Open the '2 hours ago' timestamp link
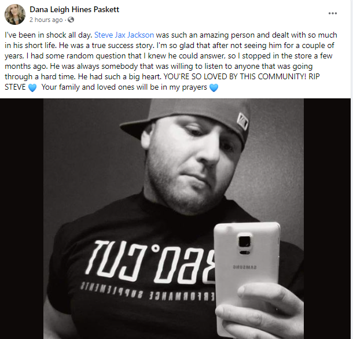The image size is (353, 339). pos(46,20)
